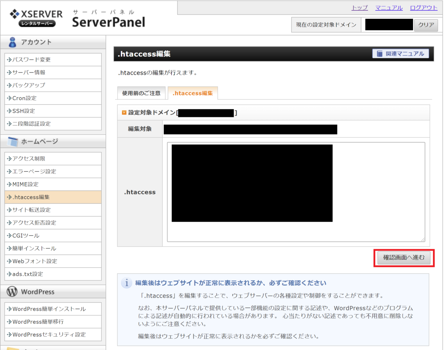Click the 確認画面へ進む button
This screenshot has height=350, width=444.
point(404,258)
